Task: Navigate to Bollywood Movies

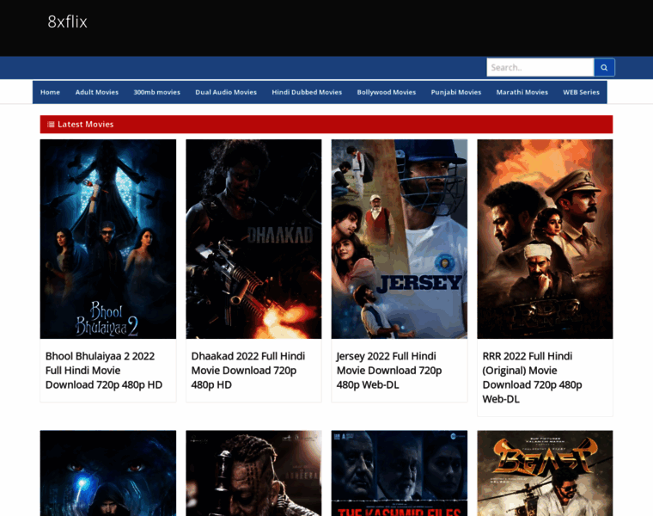Action: (386, 92)
